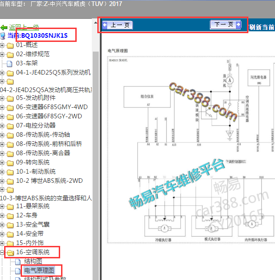The width and height of the screenshot is (275, 280).
Task: Expand the 01-概述 folder
Action: (2, 45)
